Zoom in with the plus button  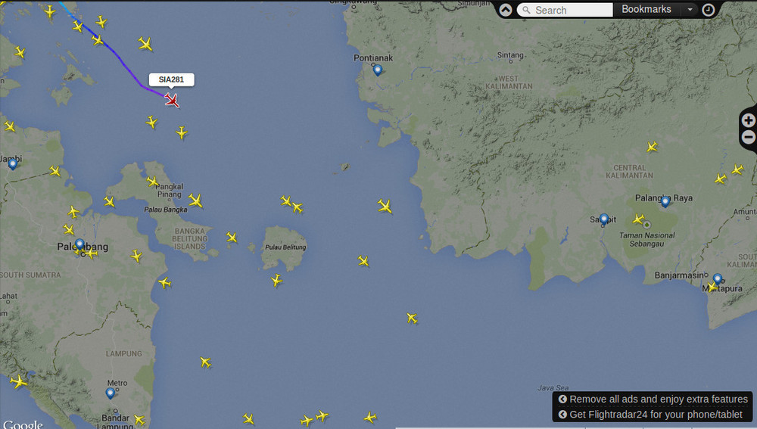749,120
